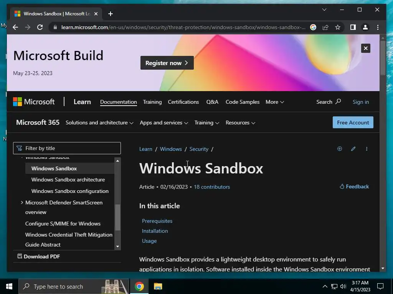This screenshot has width=393, height=294.
Task: Click the Google icon in the address bar
Action: point(313,27)
